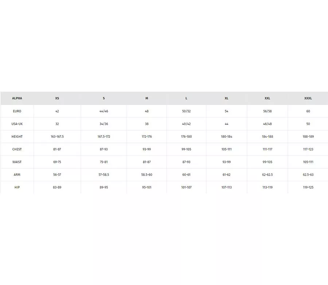
Task: Select the L size column header
Action: pyautogui.click(x=186, y=98)
